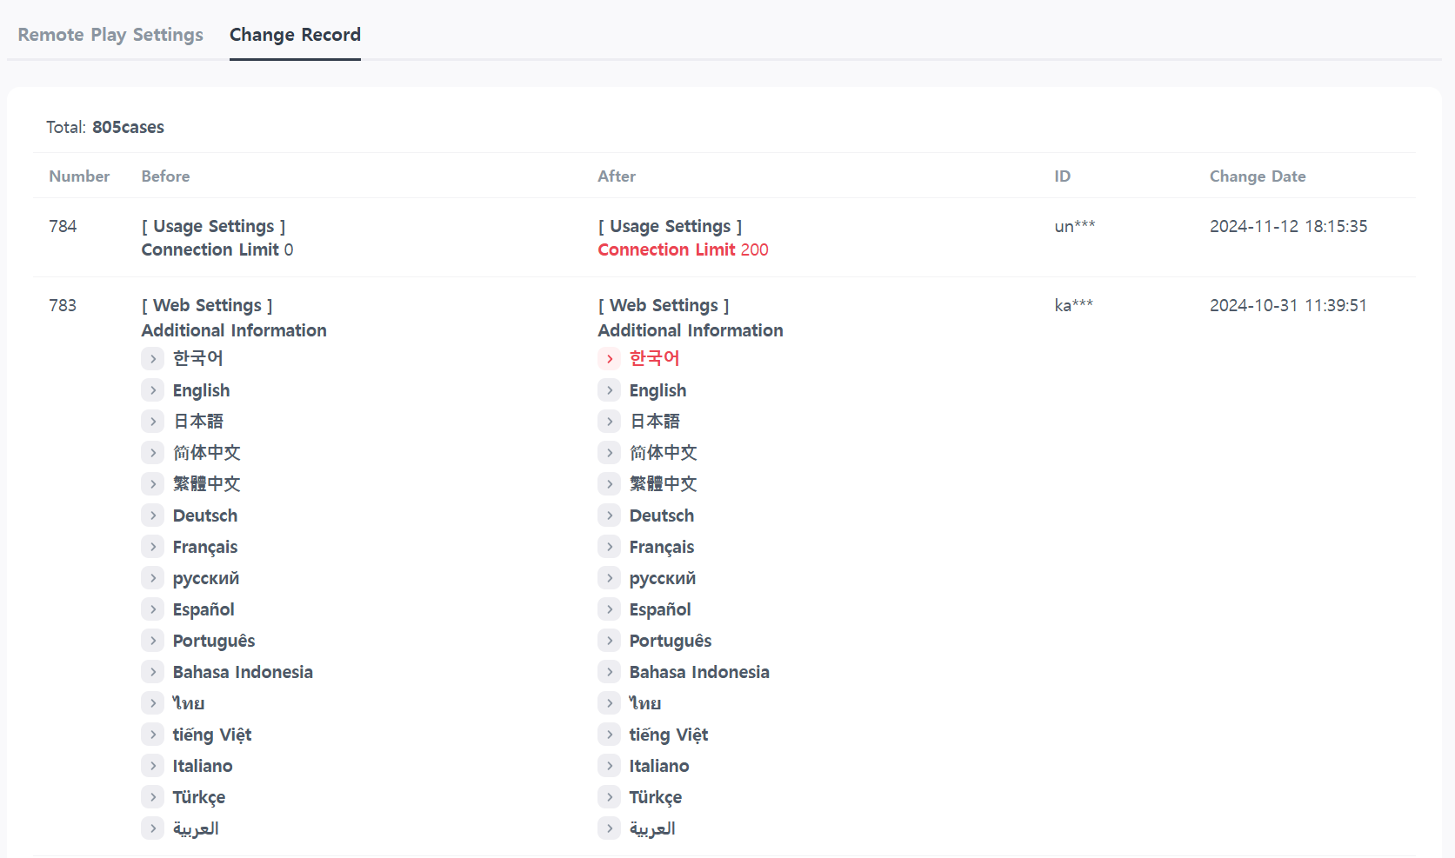Expand English chevron in After column
1455x858 pixels.
click(610, 390)
